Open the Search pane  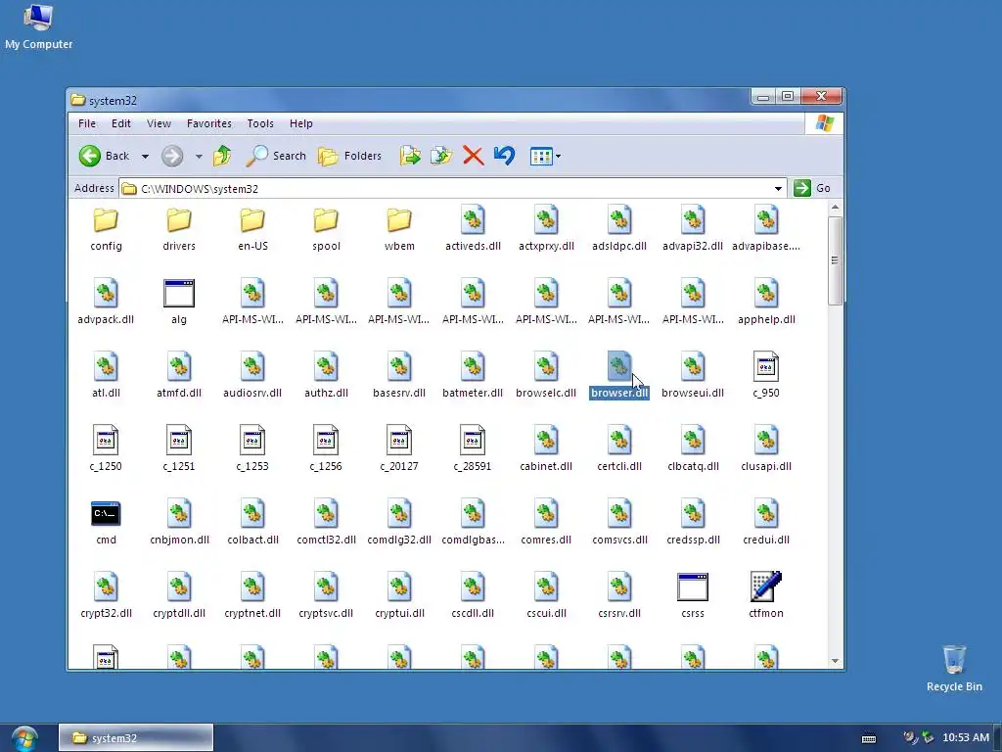coord(276,156)
